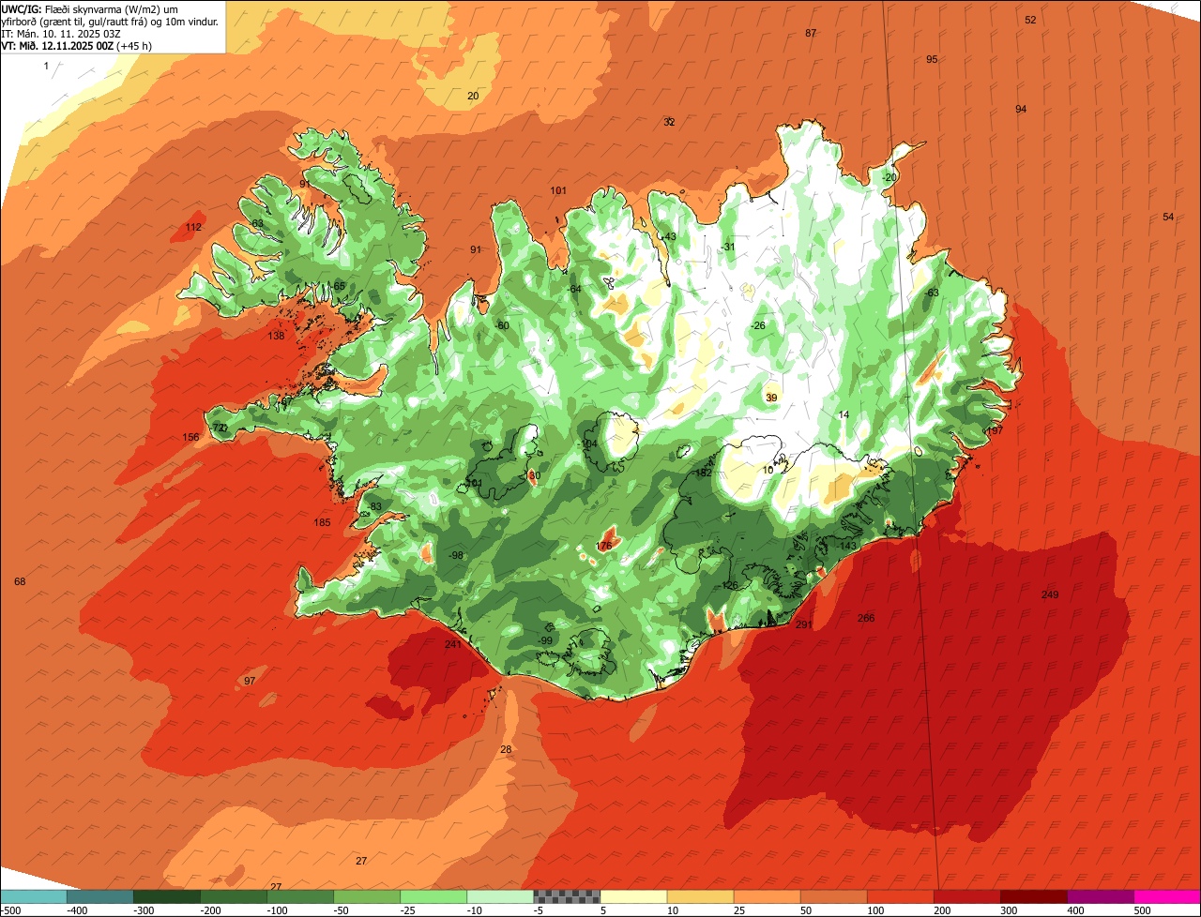Click the map value 28 south of the coast
Viewport: 1201px width, 917px height.
(x=506, y=749)
